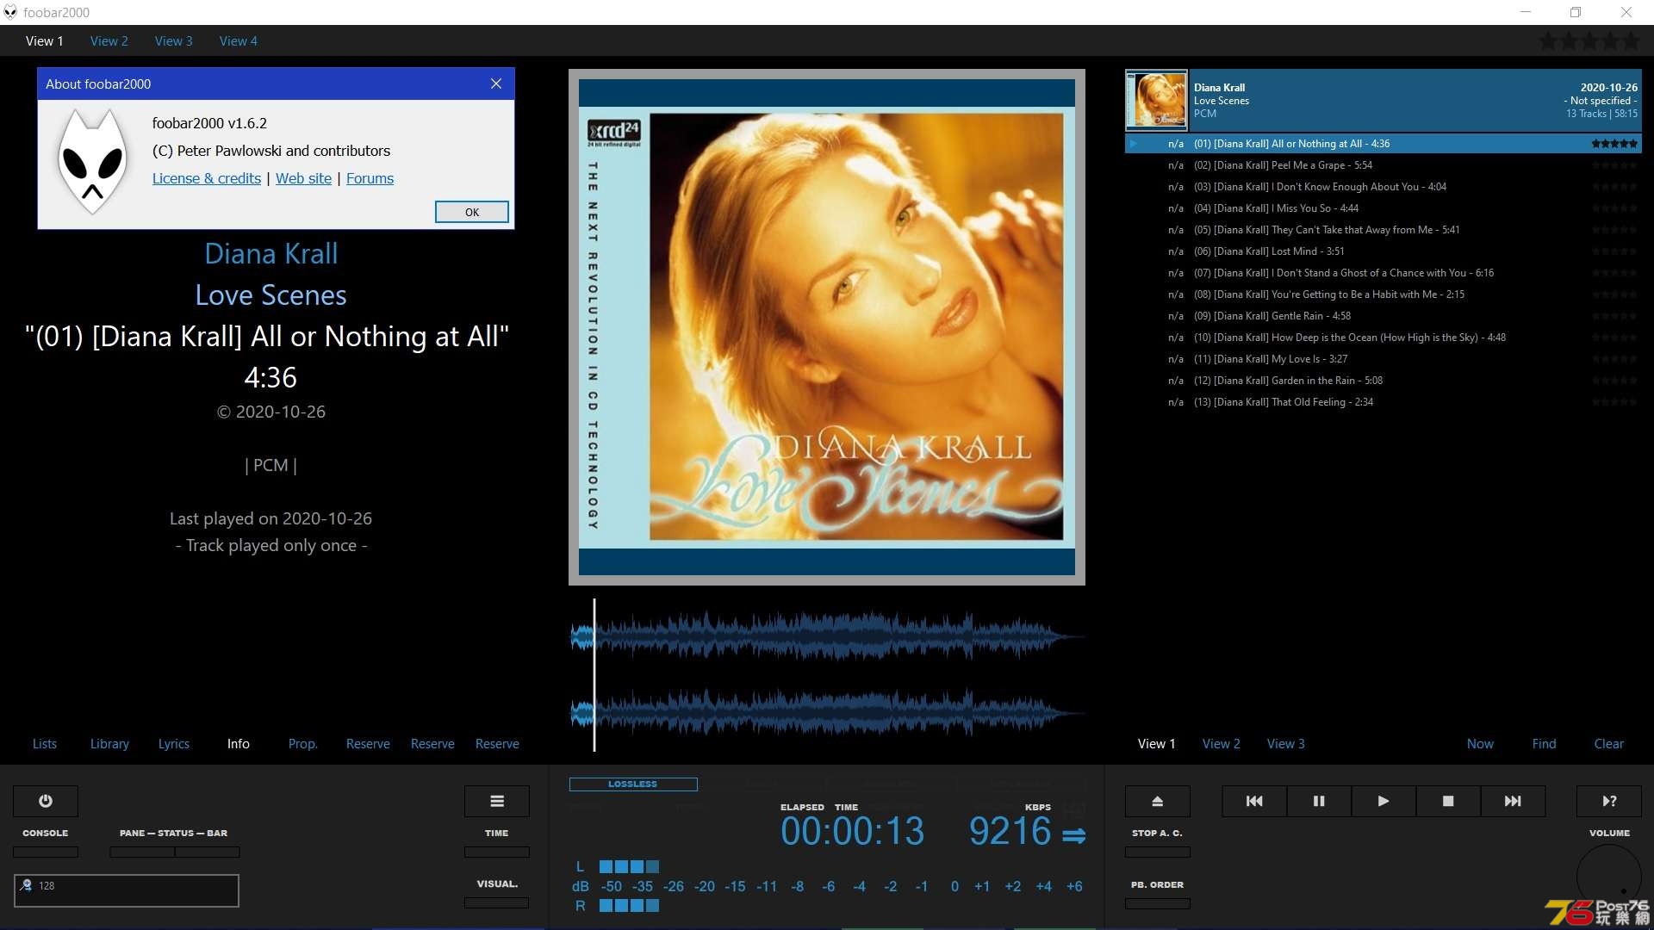Set the rating with the stars at the top right
Viewport: 1654px width, 930px height.
point(1590,40)
